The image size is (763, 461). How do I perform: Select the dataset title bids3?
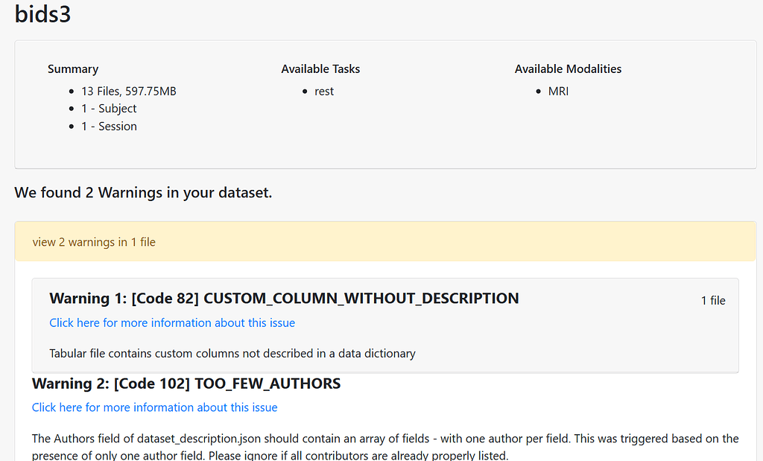click(x=41, y=14)
